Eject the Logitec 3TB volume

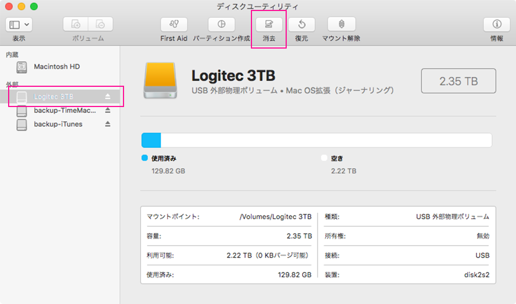108,96
